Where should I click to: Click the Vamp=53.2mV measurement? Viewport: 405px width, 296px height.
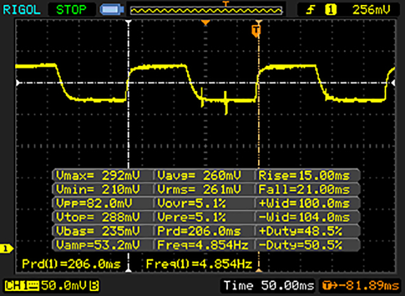click(98, 245)
